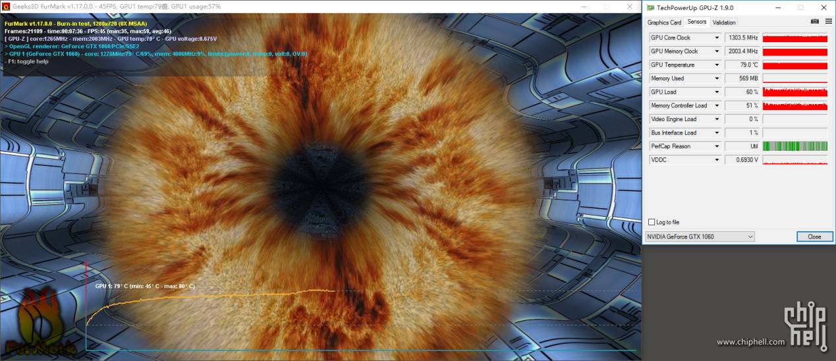Viewport: 836px width, 361px height.
Task: Expand the PerfCap Reason dropdown
Action: [717, 146]
